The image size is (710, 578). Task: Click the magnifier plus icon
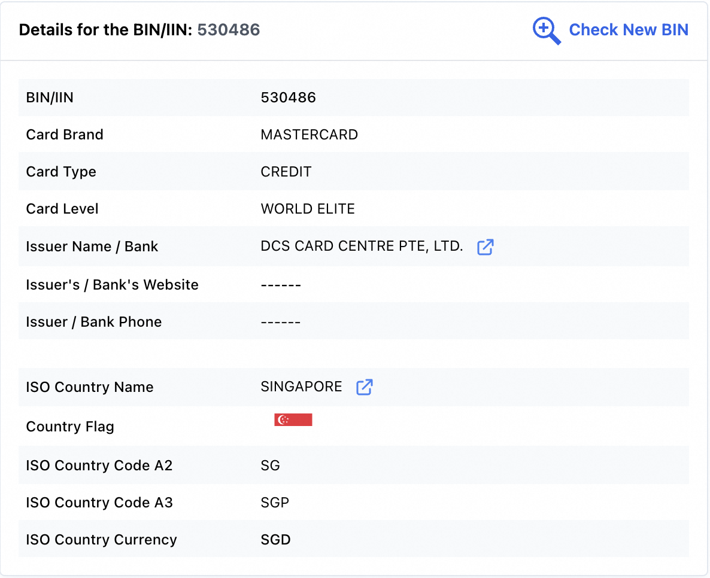[547, 31]
